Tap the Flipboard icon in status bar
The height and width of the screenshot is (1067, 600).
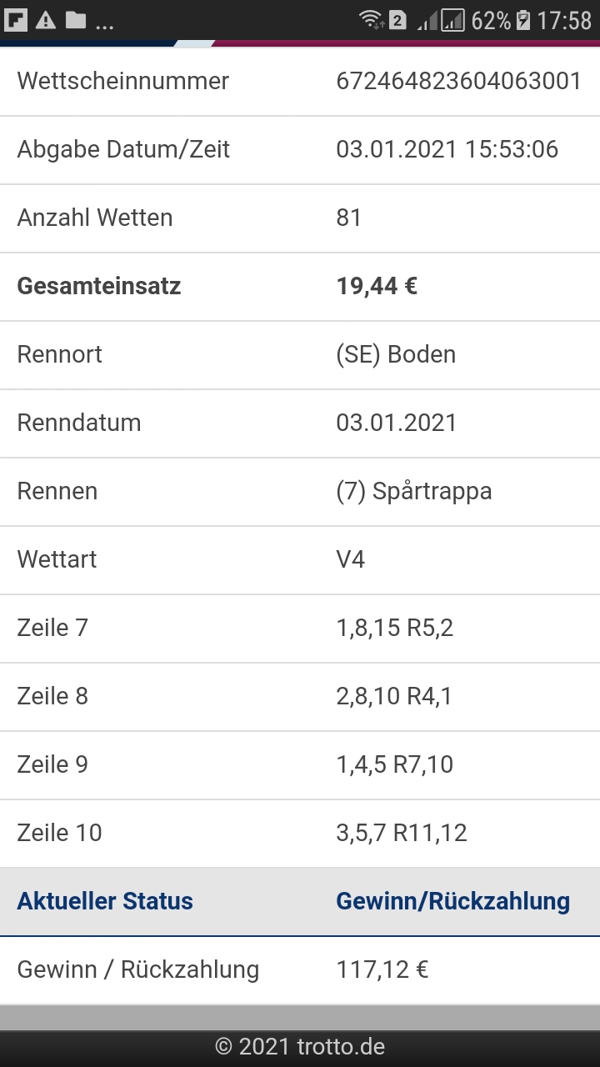click(x=17, y=20)
